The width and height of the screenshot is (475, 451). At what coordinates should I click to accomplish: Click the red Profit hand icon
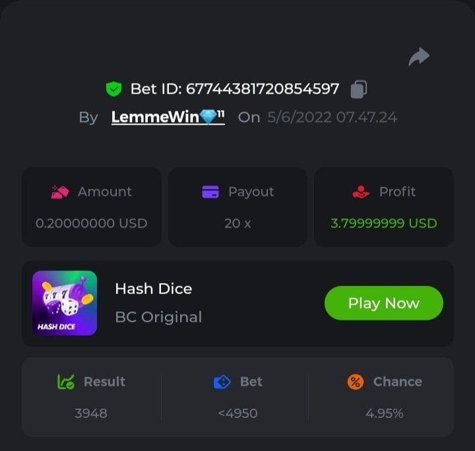coord(361,192)
